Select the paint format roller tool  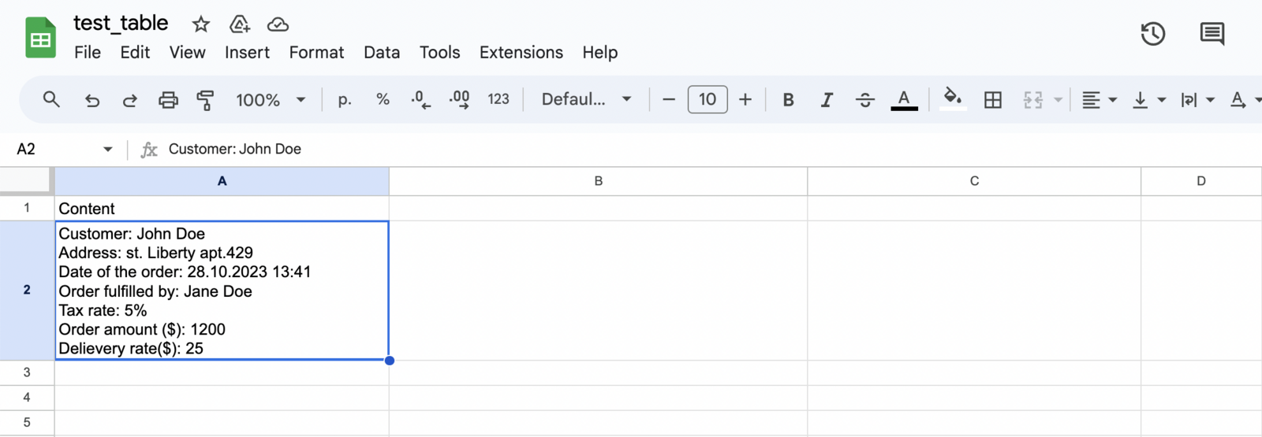point(206,100)
